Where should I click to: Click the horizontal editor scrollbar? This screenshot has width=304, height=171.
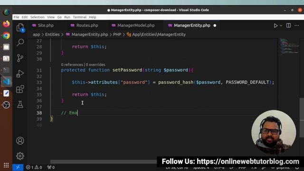click(103, 161)
